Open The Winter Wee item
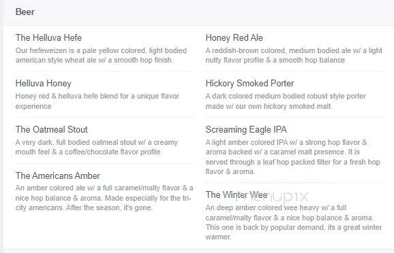 point(237,195)
